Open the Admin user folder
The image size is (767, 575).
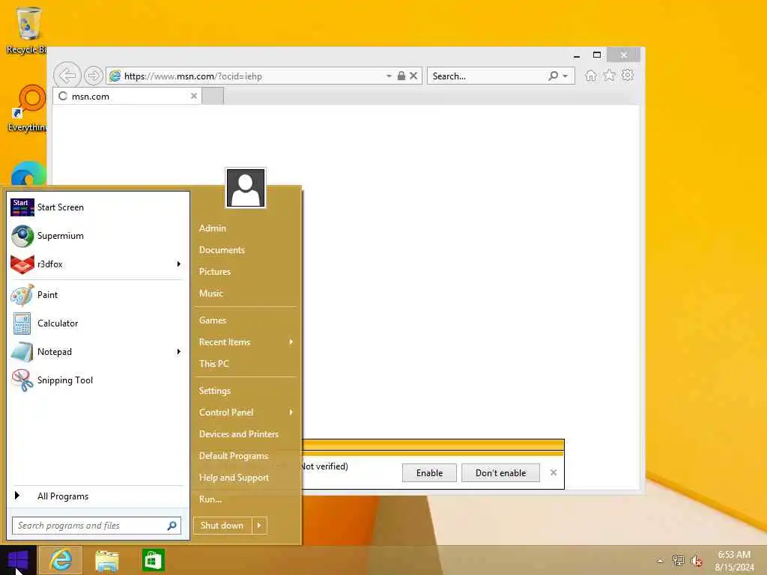click(x=212, y=228)
